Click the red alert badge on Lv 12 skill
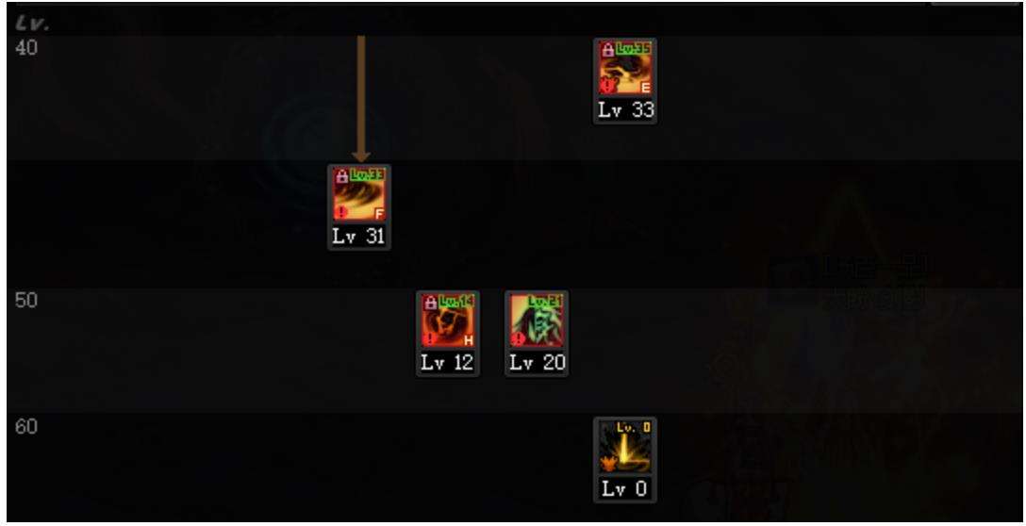The width and height of the screenshot is (1026, 526). point(430,339)
